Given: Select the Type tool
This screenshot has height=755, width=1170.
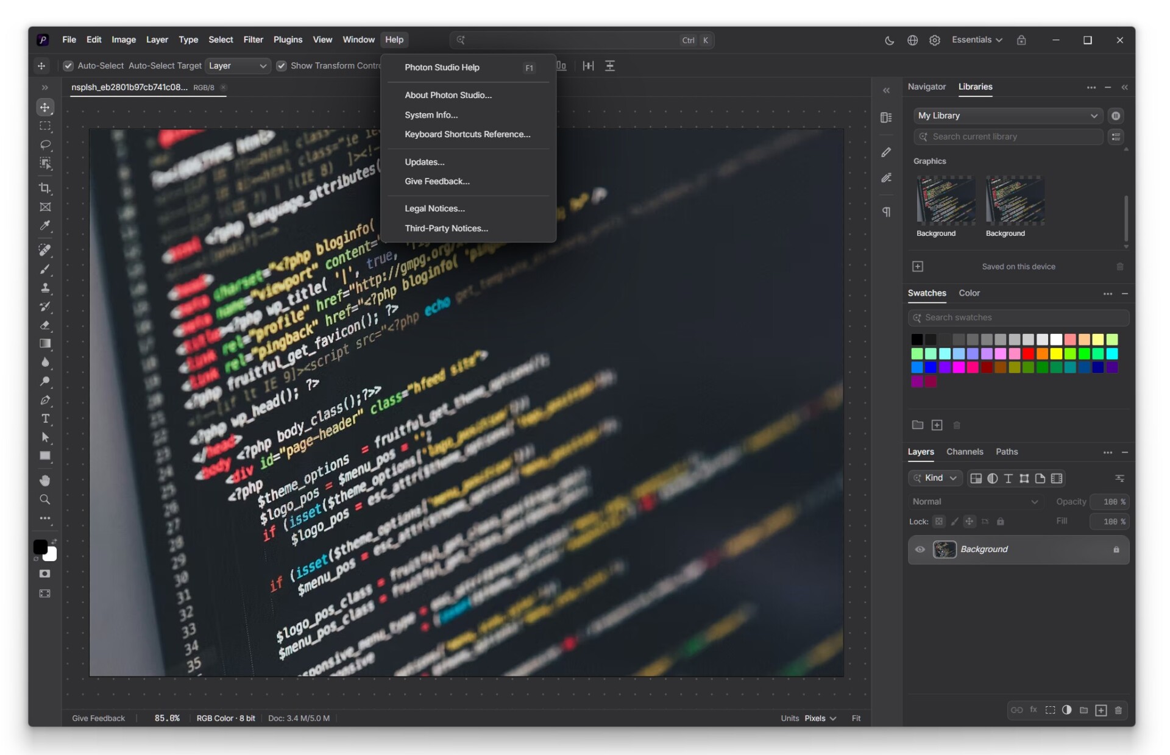Looking at the screenshot, I should pos(45,419).
